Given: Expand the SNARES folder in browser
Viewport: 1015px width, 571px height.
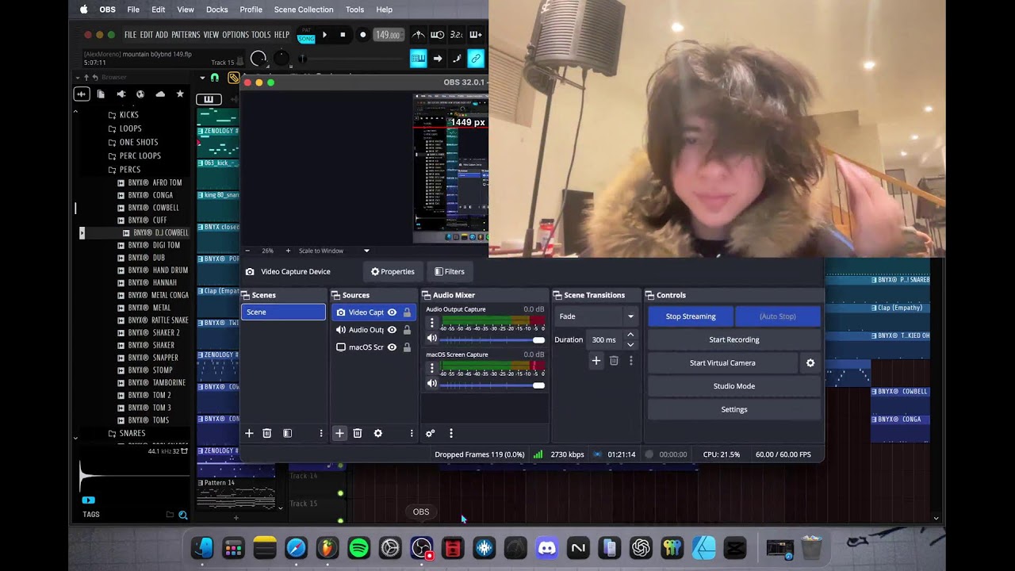Looking at the screenshot, I should click(x=132, y=434).
